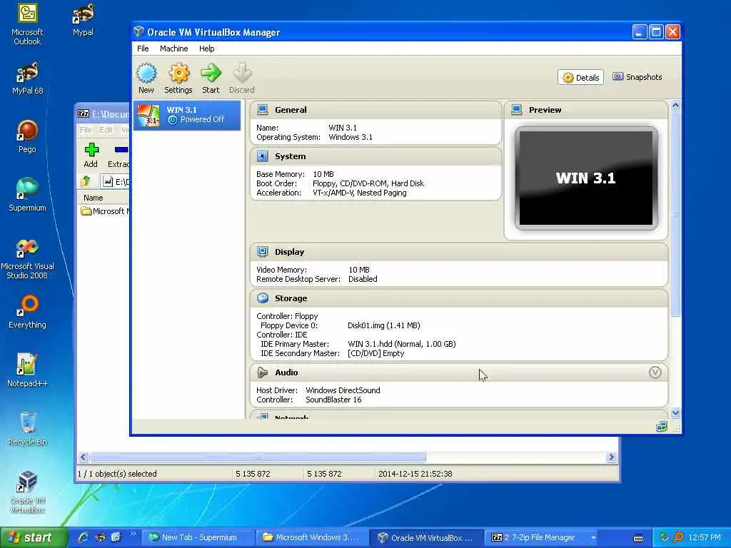The height and width of the screenshot is (548, 731).
Task: Open the Supermium desktop shortcut
Action: (x=27, y=195)
